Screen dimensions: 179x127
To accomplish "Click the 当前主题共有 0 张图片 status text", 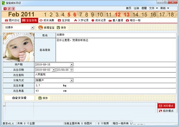I will [78, 123].
